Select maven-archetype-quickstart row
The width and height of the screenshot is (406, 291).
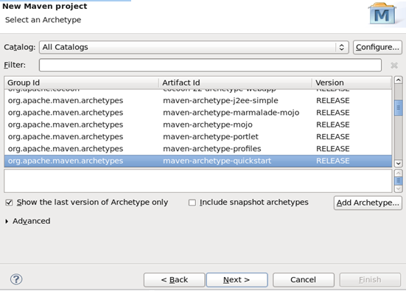[x=198, y=161]
